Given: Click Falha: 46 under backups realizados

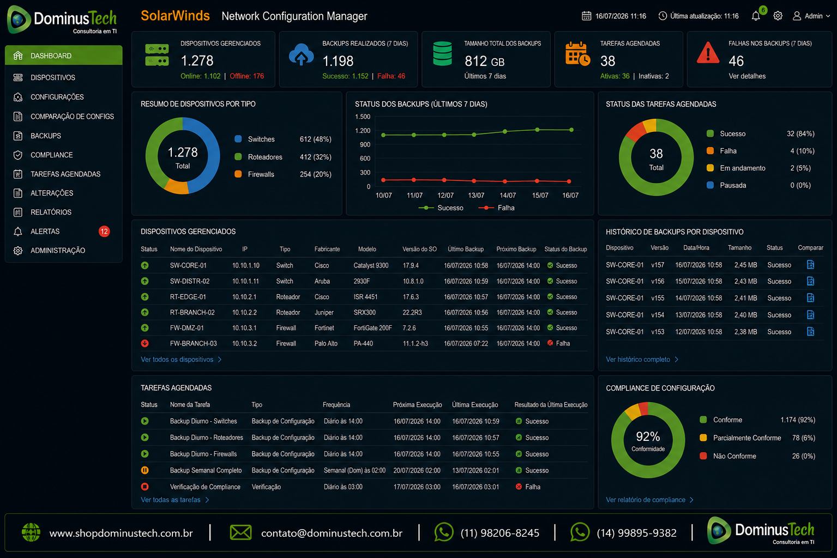Looking at the screenshot, I should point(392,76).
